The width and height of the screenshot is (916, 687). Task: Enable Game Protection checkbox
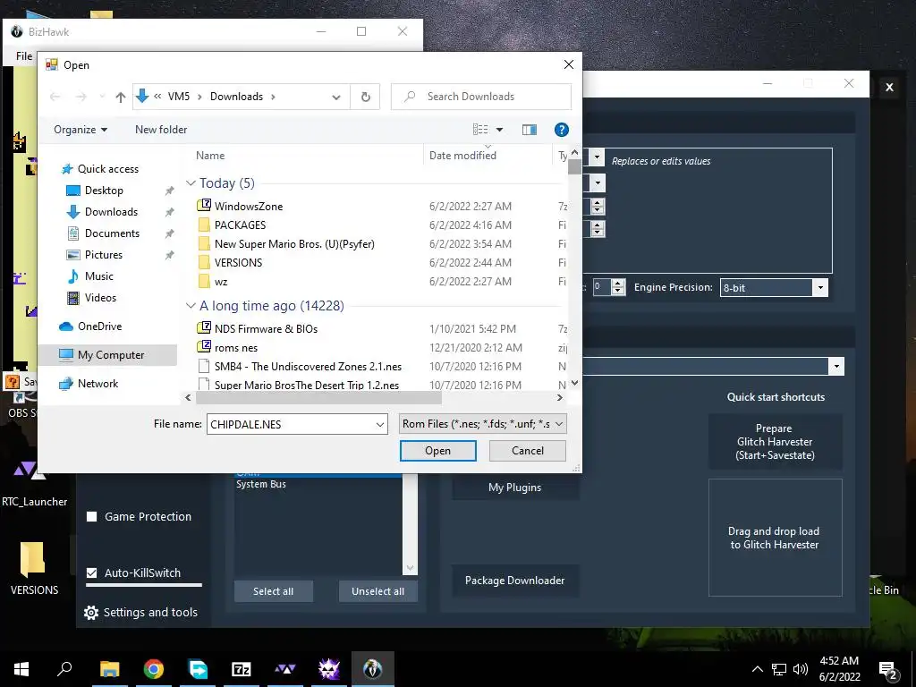[x=92, y=516]
